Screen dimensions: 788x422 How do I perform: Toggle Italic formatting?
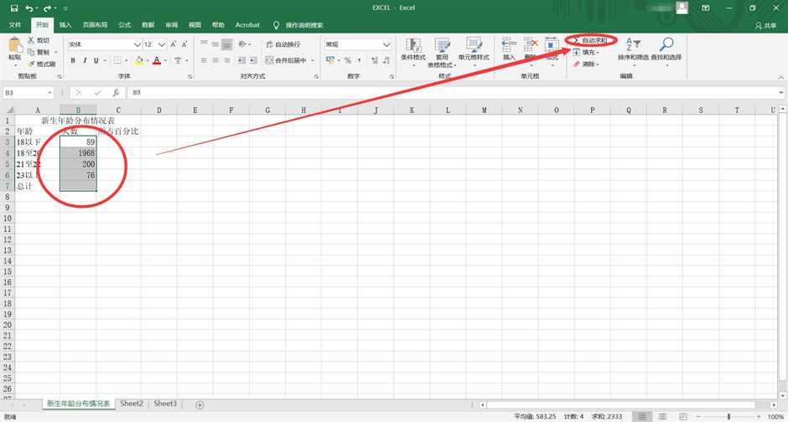[x=85, y=60]
